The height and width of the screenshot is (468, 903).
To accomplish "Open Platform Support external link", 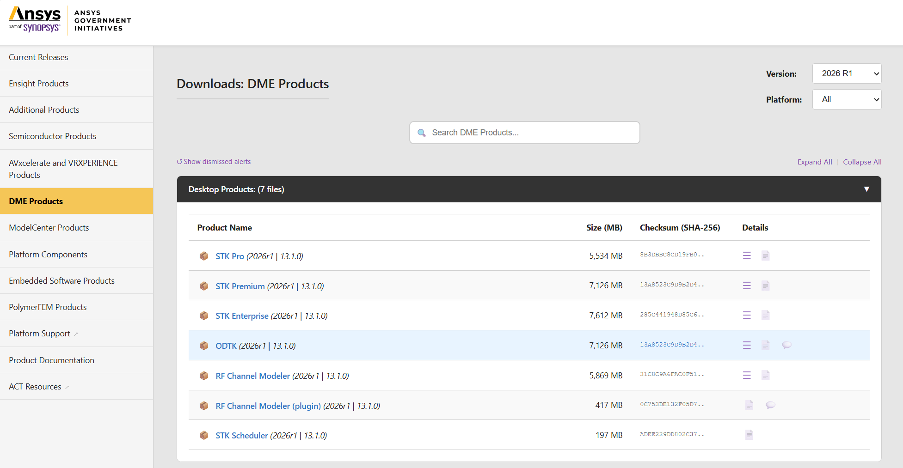I will tap(77, 334).
